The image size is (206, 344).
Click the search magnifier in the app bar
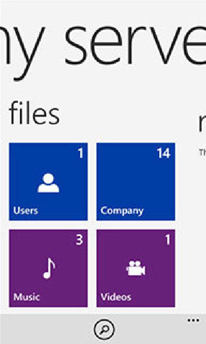(x=104, y=329)
